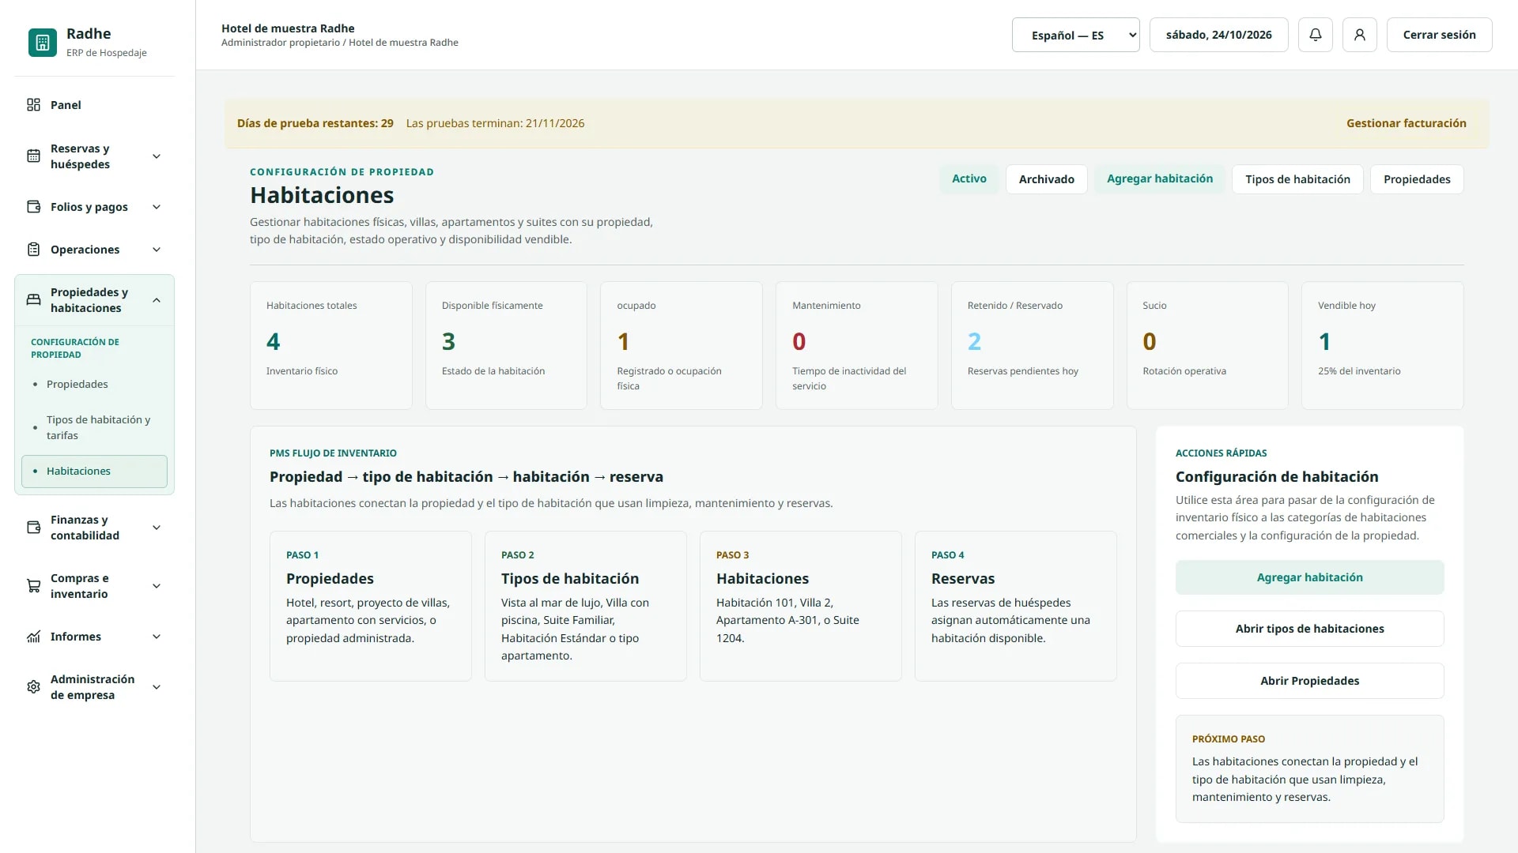1518x853 pixels.
Task: Open Tipos de habitación y tarifas item
Action: tap(94, 427)
